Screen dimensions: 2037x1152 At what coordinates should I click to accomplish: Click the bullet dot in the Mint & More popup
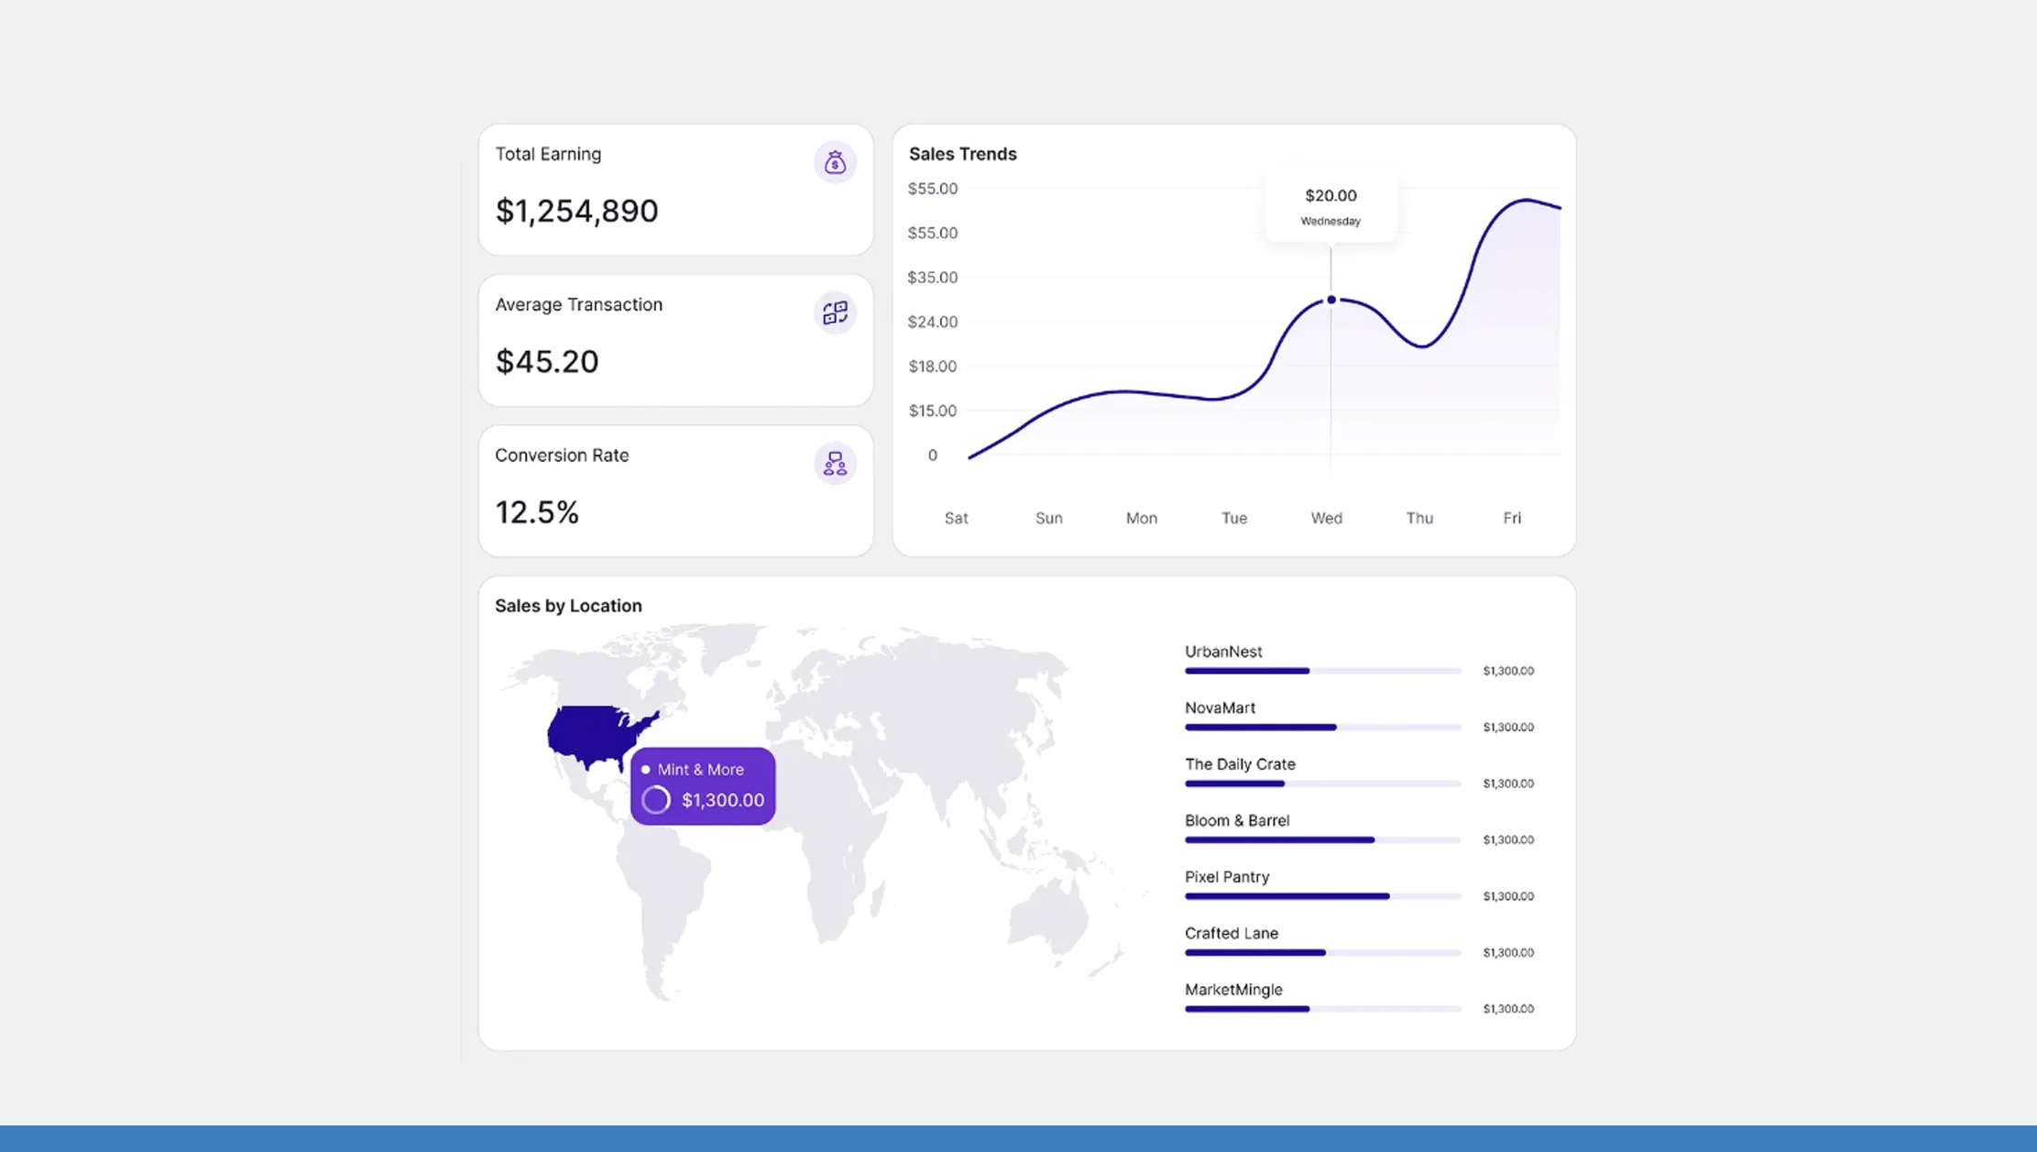(x=646, y=769)
